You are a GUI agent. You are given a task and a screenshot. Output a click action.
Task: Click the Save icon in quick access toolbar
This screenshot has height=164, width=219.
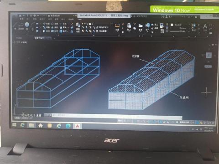pyautogui.click(x=27, y=15)
